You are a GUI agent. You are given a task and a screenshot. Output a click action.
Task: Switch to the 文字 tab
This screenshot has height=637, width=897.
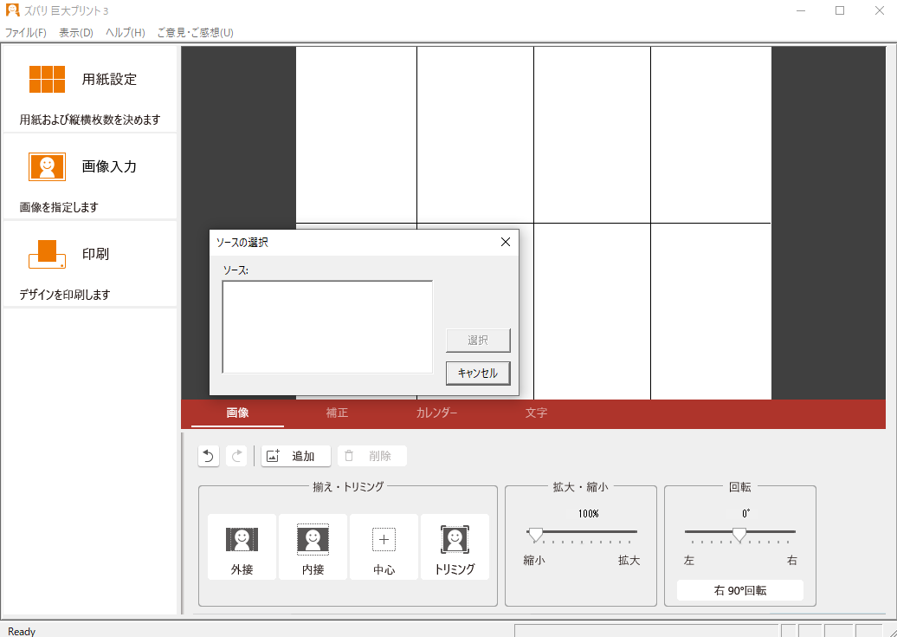536,413
